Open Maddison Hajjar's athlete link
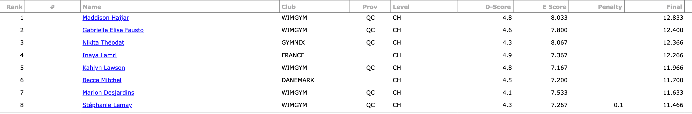The image size is (692, 114). 106,18
